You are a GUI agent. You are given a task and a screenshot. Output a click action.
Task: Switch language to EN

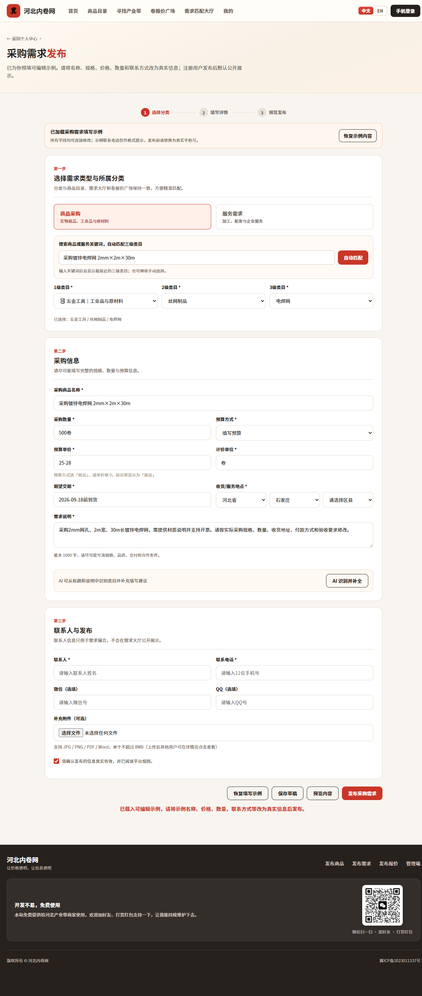(x=380, y=11)
